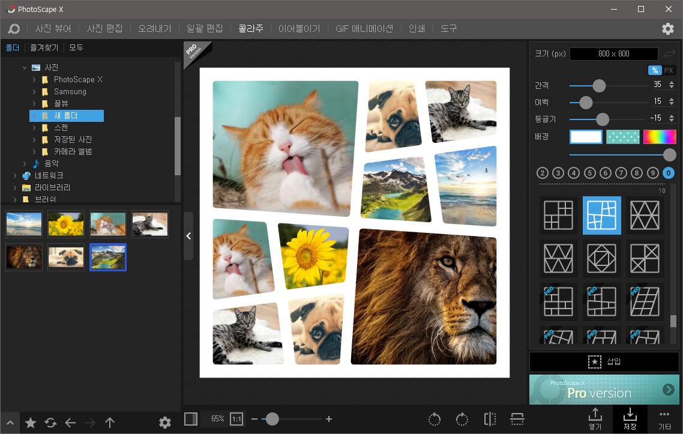Select the 0 layout count option
Viewport: 683px width, 434px height.
point(668,173)
